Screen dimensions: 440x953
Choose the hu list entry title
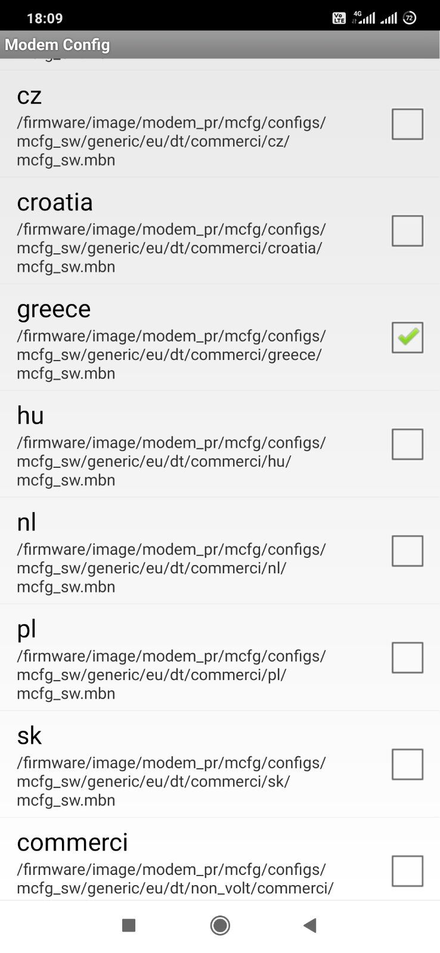(30, 416)
